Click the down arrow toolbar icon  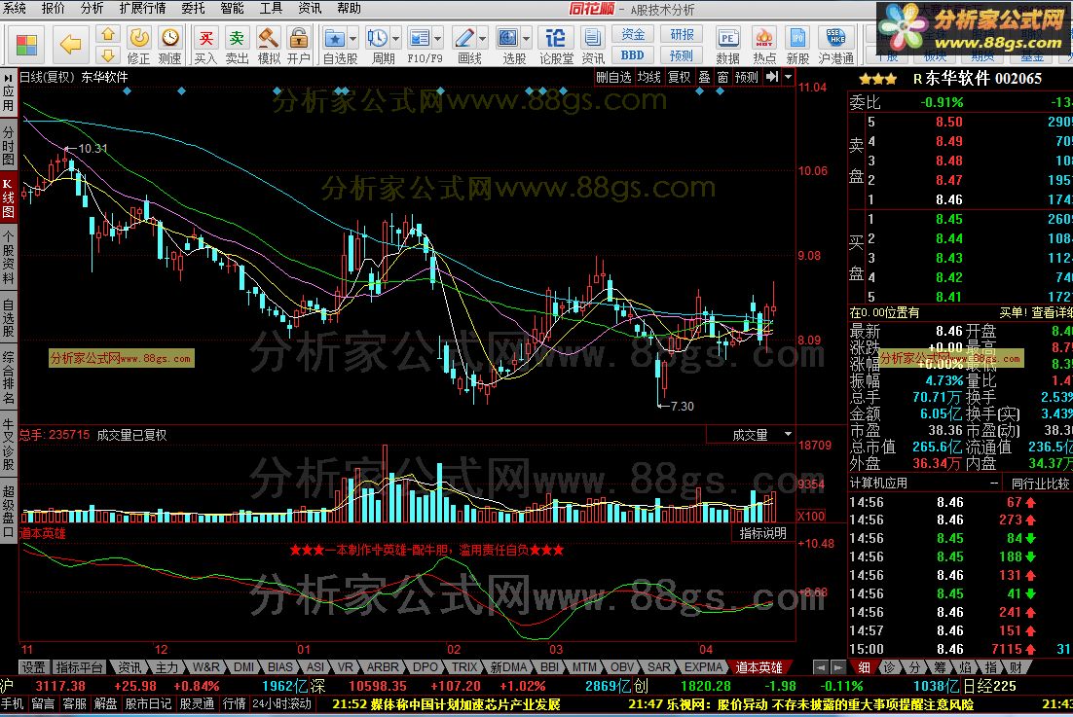pos(107,54)
